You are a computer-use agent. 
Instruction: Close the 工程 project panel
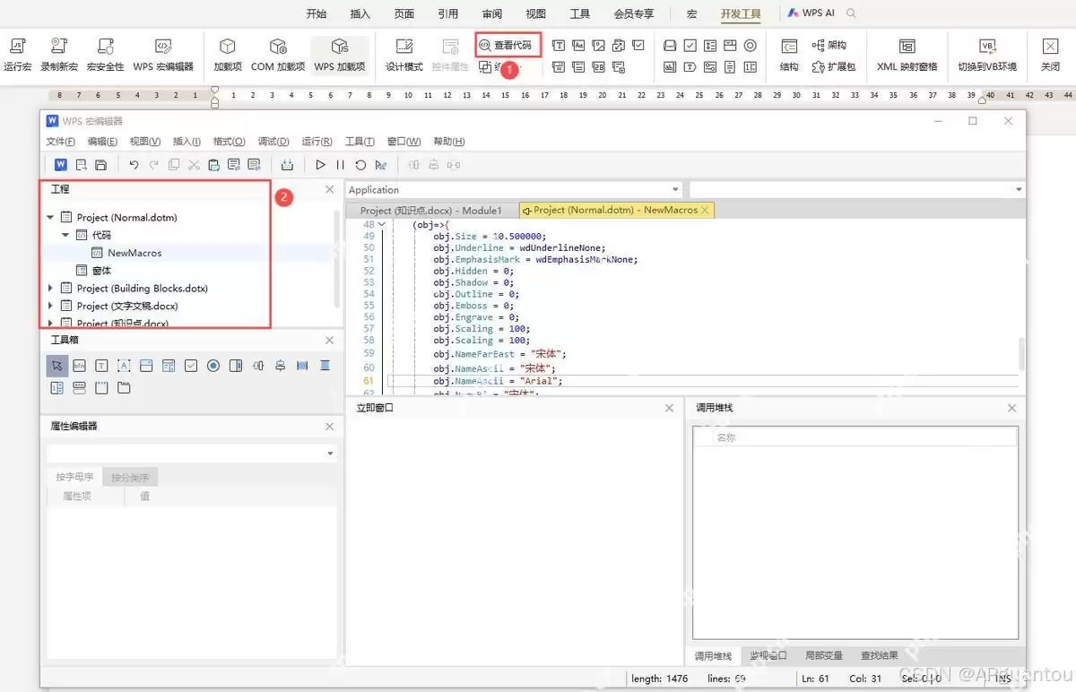click(x=329, y=189)
